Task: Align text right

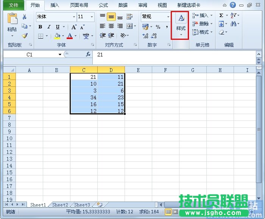Action: (120, 26)
